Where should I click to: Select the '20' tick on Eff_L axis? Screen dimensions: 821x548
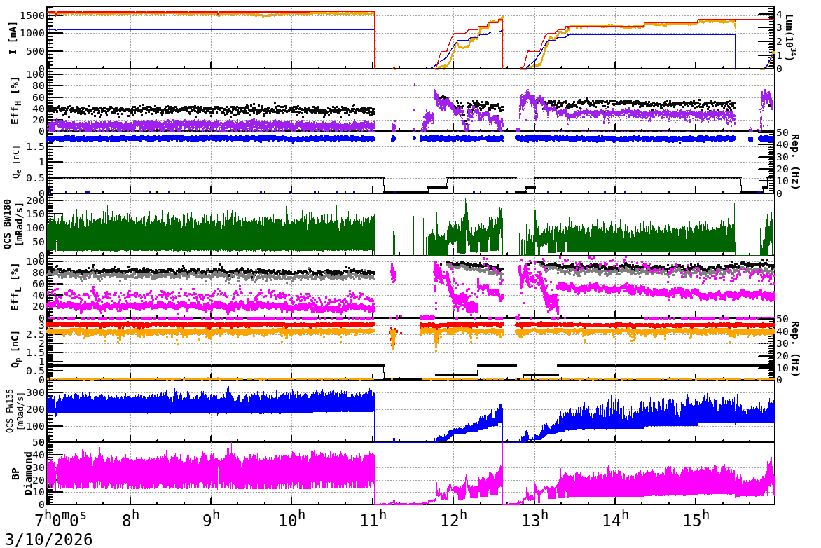click(x=39, y=306)
